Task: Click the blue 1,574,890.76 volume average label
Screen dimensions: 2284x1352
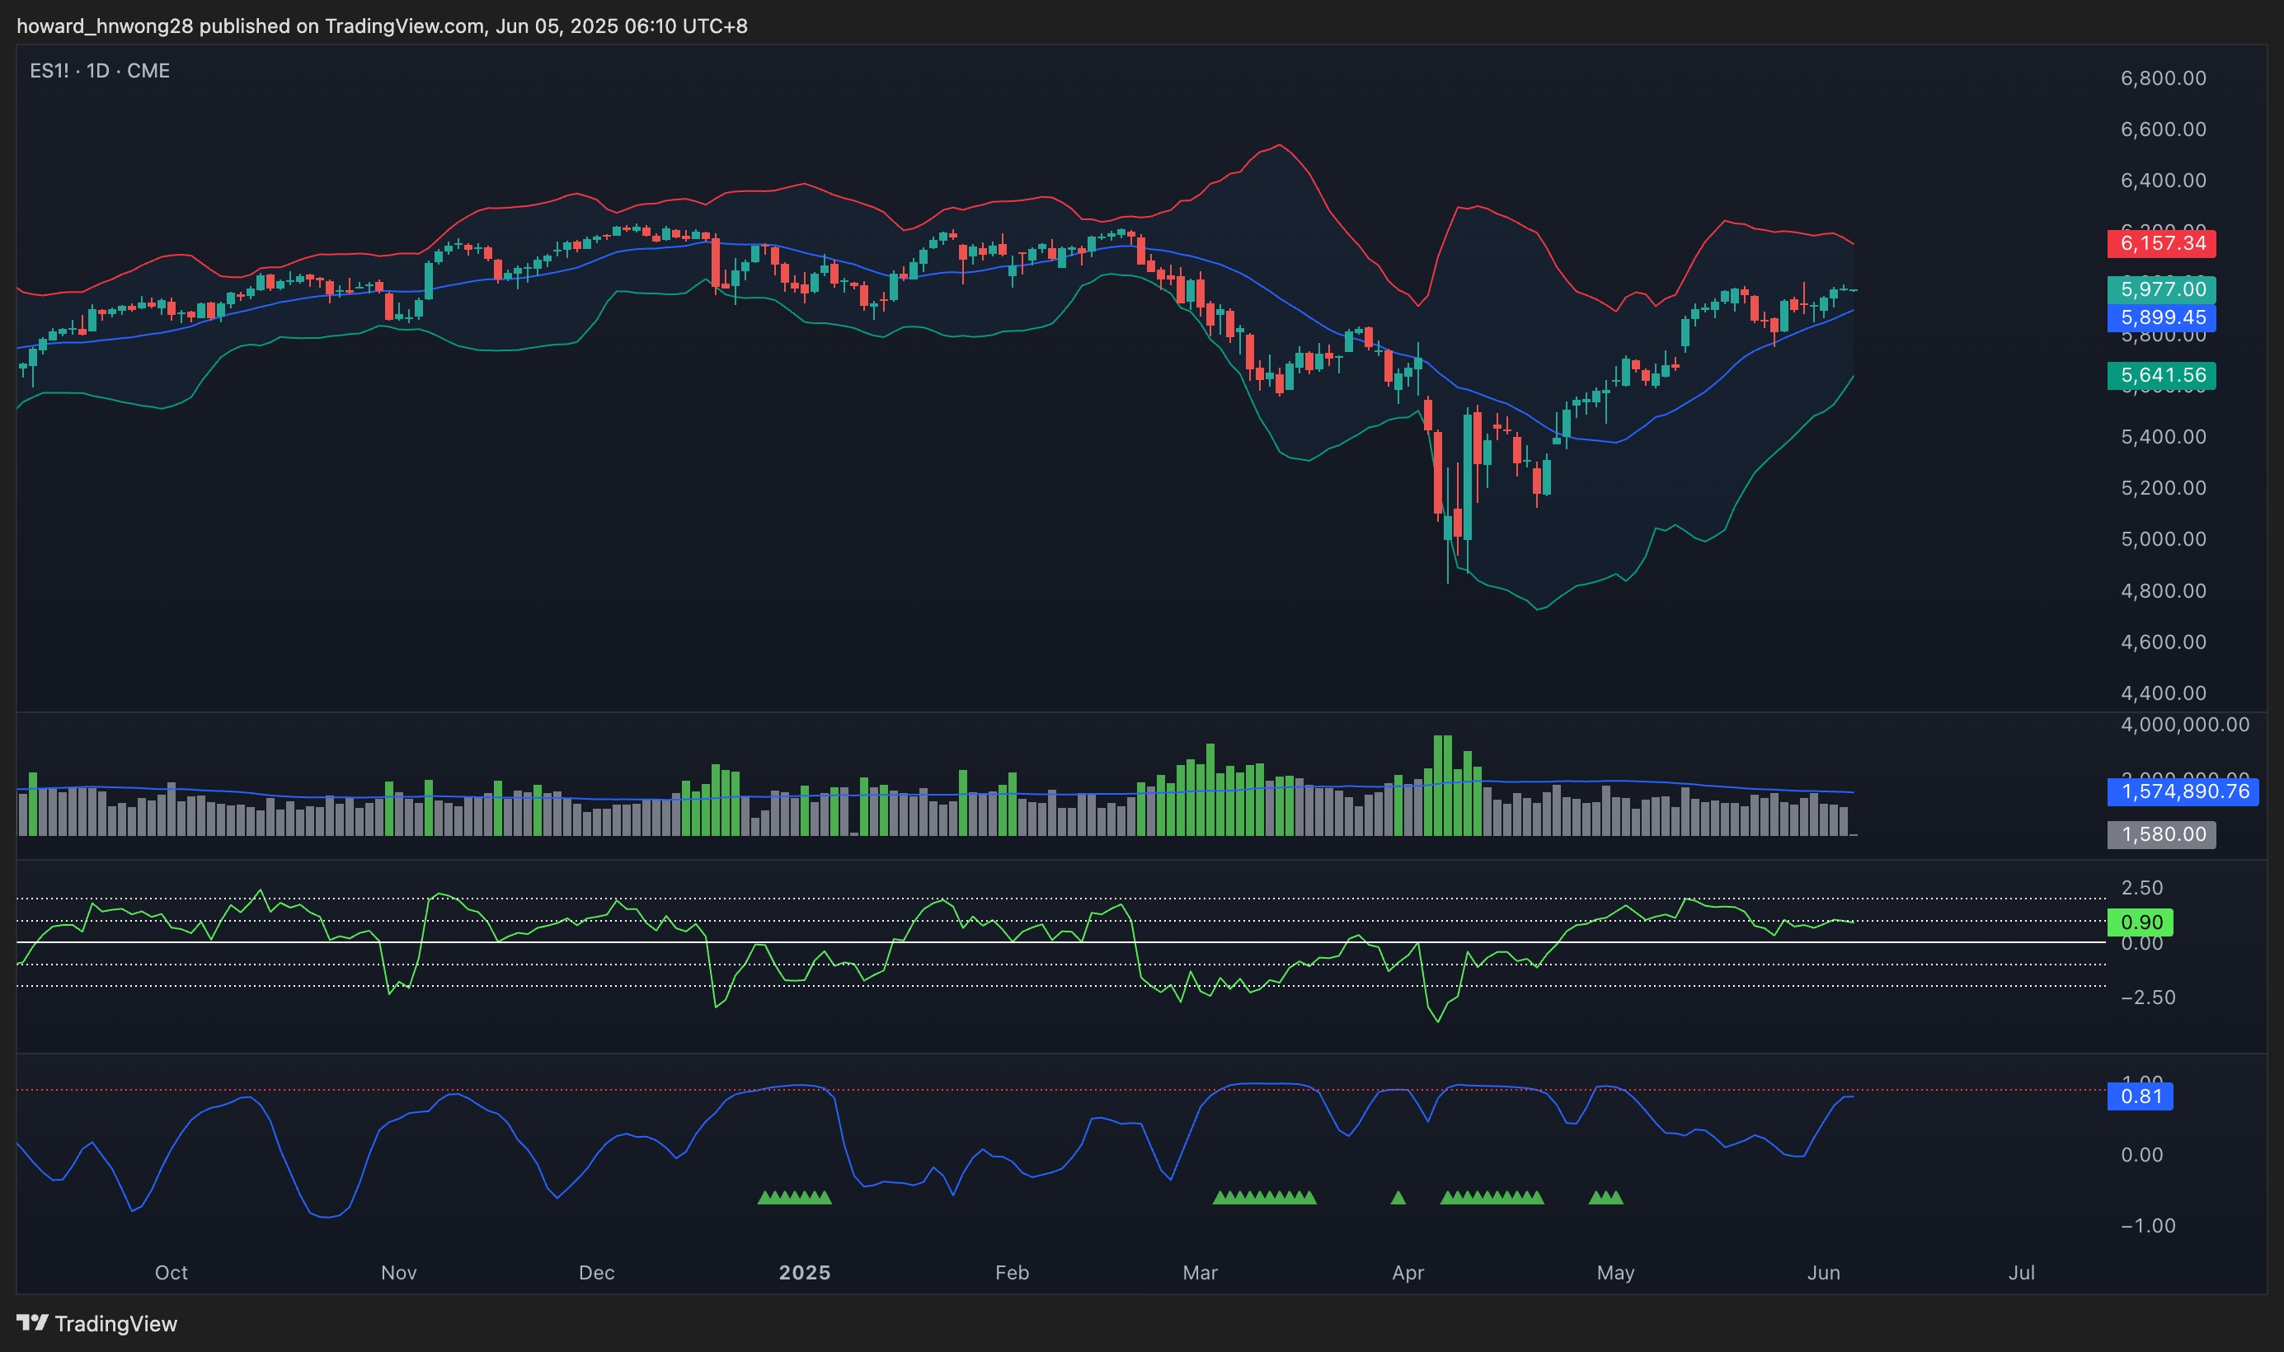Action: [2183, 791]
